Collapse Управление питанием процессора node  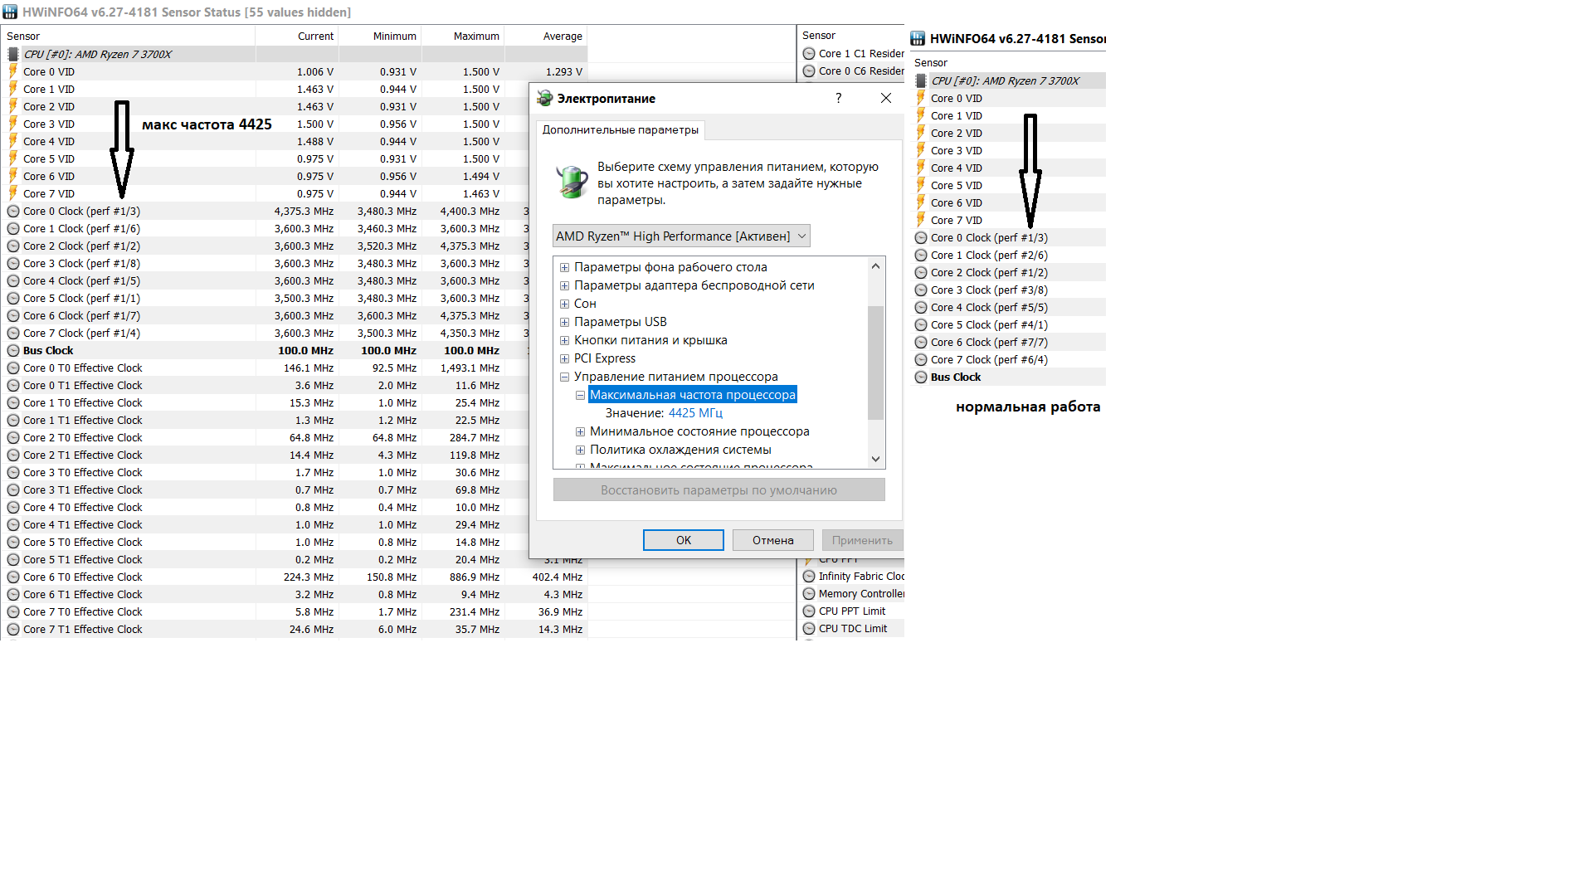coord(564,377)
